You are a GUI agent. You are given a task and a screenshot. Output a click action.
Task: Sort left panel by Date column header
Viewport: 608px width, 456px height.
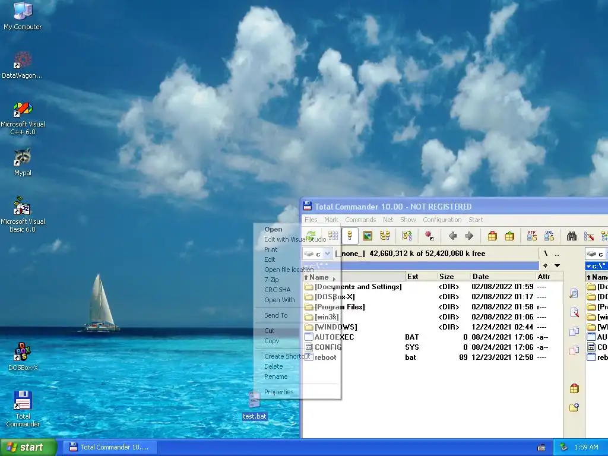502,277
